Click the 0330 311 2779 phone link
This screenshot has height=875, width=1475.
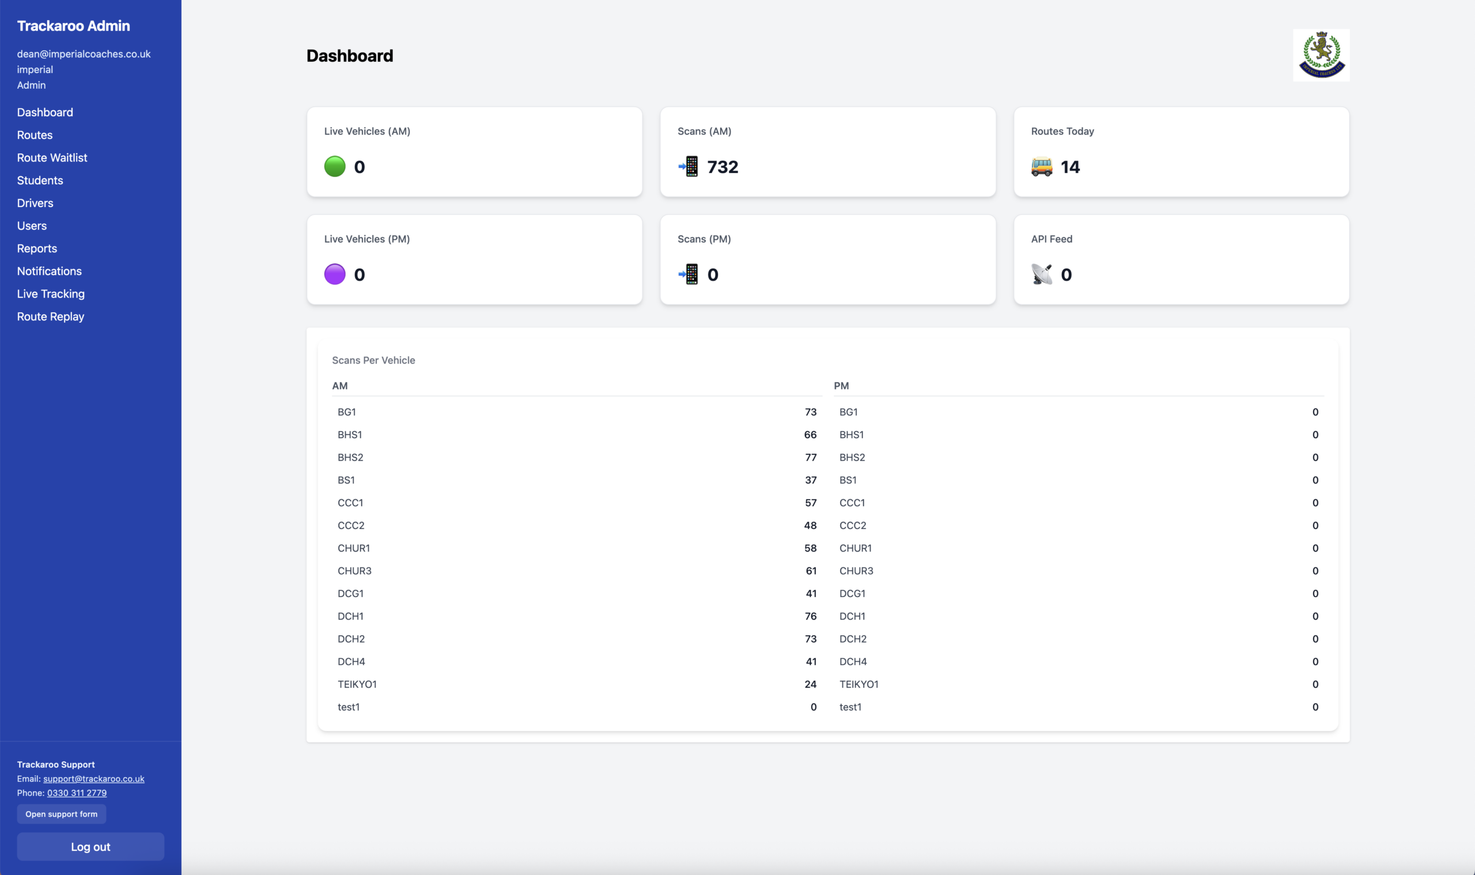tap(77, 793)
